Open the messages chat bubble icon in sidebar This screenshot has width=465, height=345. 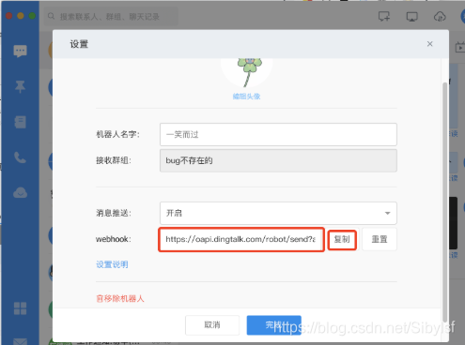[x=21, y=51]
